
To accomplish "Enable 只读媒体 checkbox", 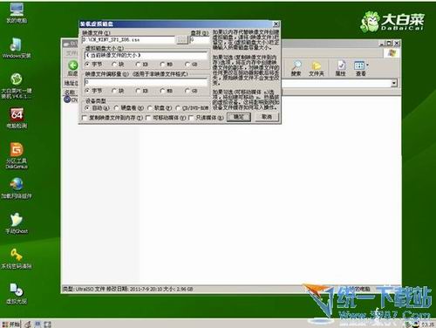I will [191, 118].
